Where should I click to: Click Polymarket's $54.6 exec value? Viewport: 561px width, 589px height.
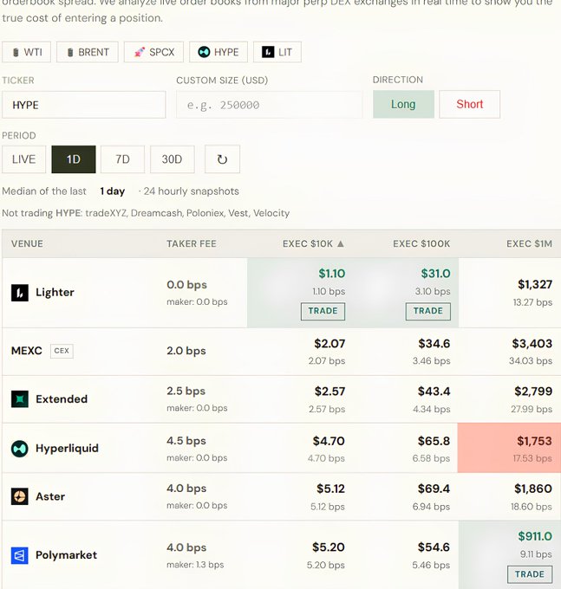[x=434, y=547]
